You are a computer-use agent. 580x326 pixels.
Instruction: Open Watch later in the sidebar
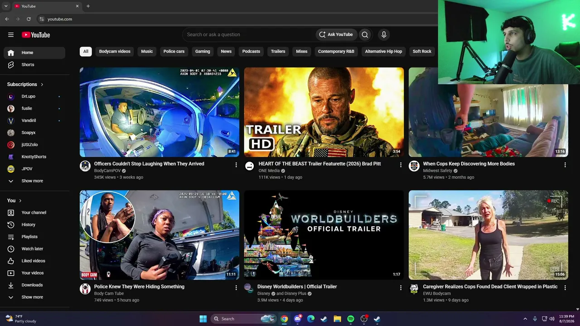[x=34, y=249]
